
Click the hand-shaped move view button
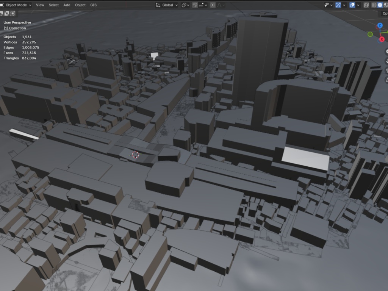386,61
